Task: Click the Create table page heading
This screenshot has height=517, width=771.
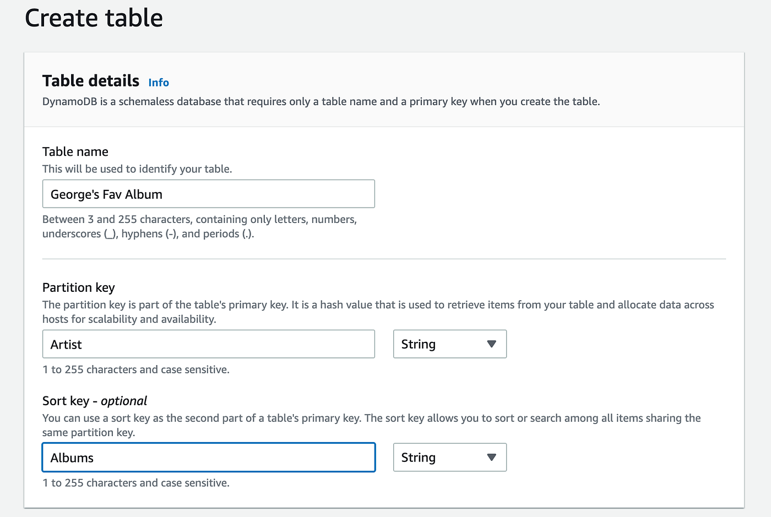Action: click(94, 18)
